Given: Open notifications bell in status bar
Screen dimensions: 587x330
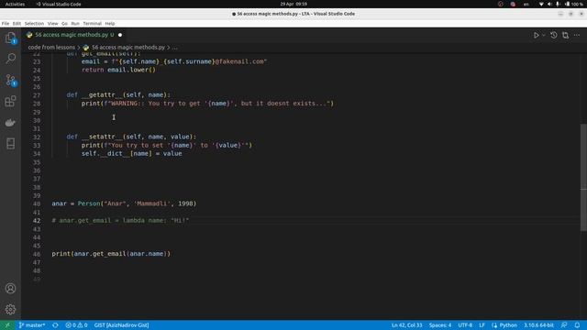Looking at the screenshot, I should 577,325.
